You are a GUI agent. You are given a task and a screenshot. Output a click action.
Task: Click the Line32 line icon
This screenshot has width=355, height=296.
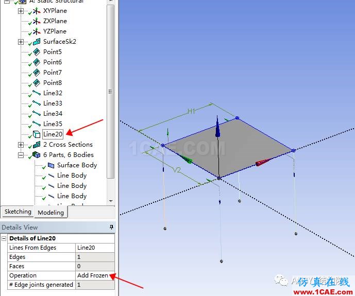tap(37, 93)
